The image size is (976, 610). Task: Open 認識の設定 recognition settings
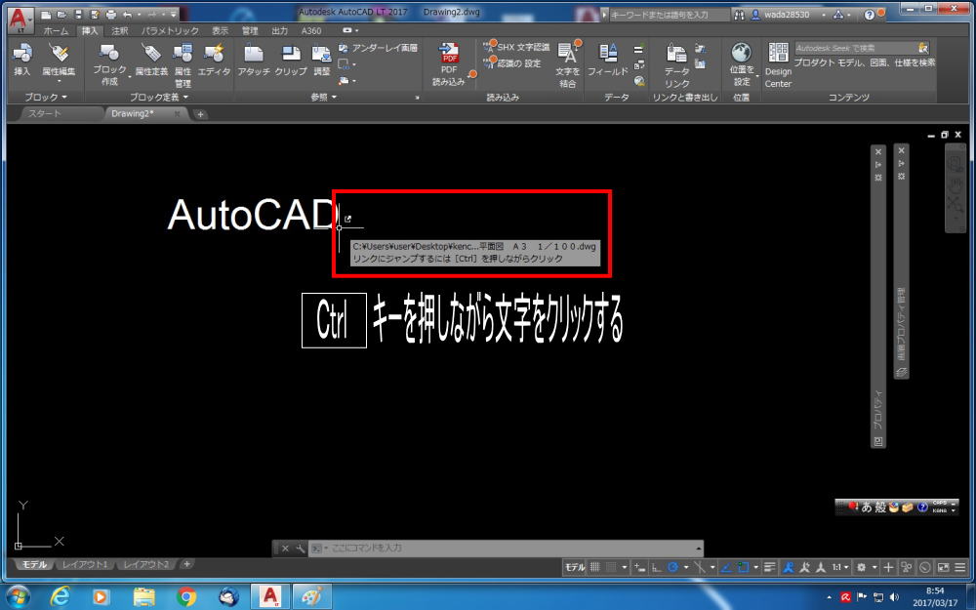pos(512,62)
